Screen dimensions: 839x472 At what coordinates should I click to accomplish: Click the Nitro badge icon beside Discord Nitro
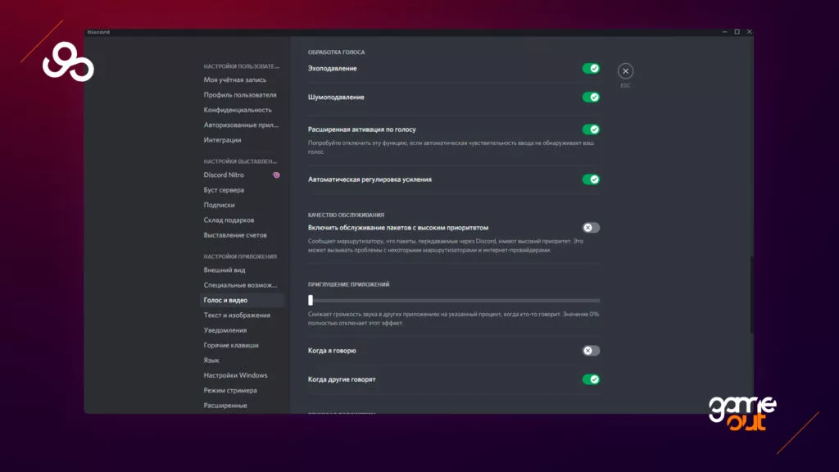(x=277, y=175)
